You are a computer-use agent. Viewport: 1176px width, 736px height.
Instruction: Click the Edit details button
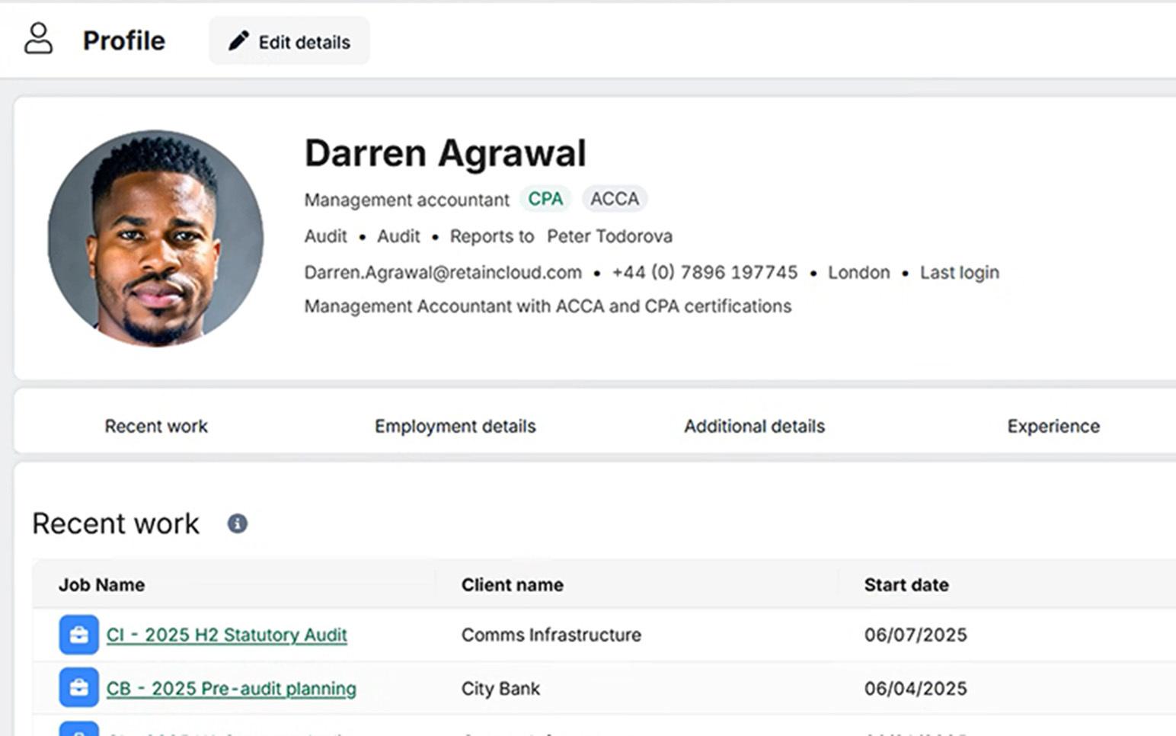[x=289, y=41]
